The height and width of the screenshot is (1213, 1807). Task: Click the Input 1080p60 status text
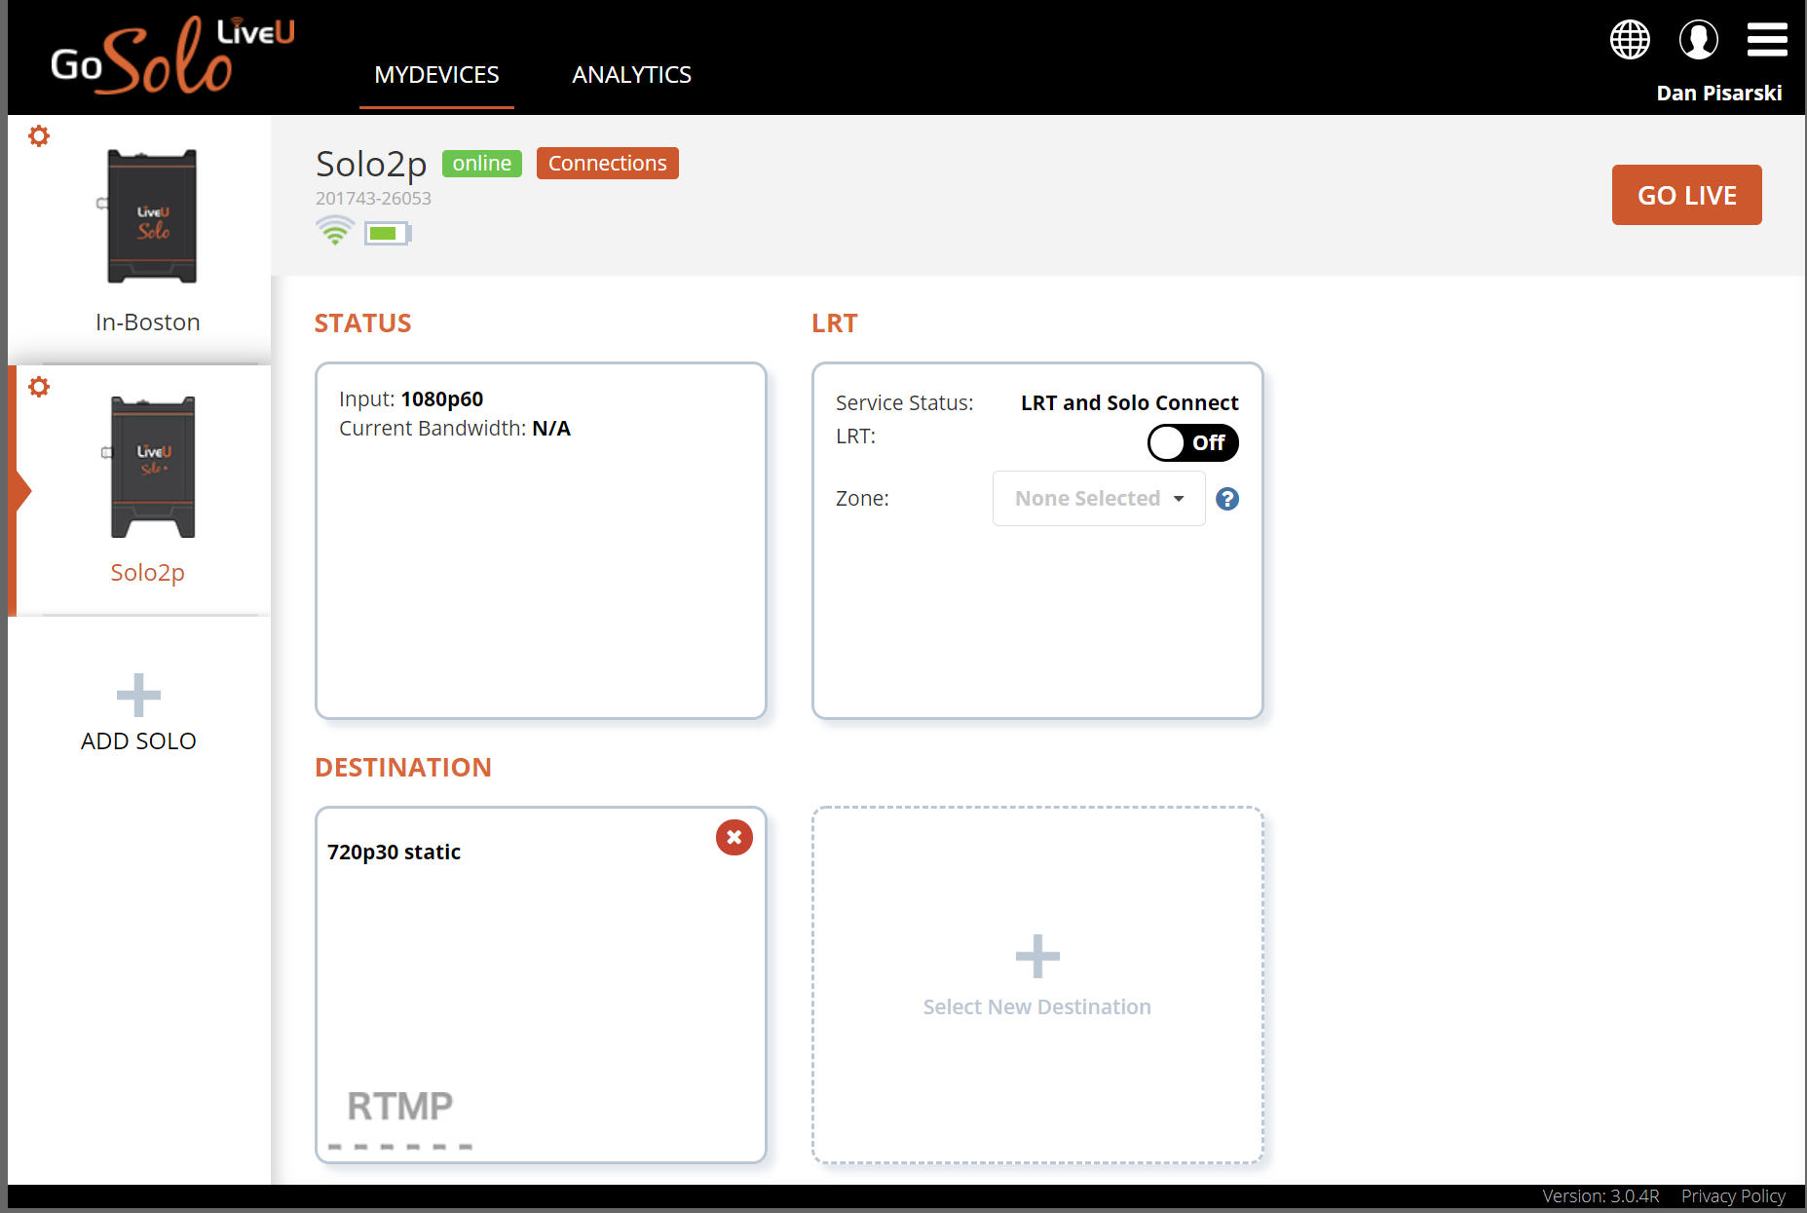click(x=411, y=399)
